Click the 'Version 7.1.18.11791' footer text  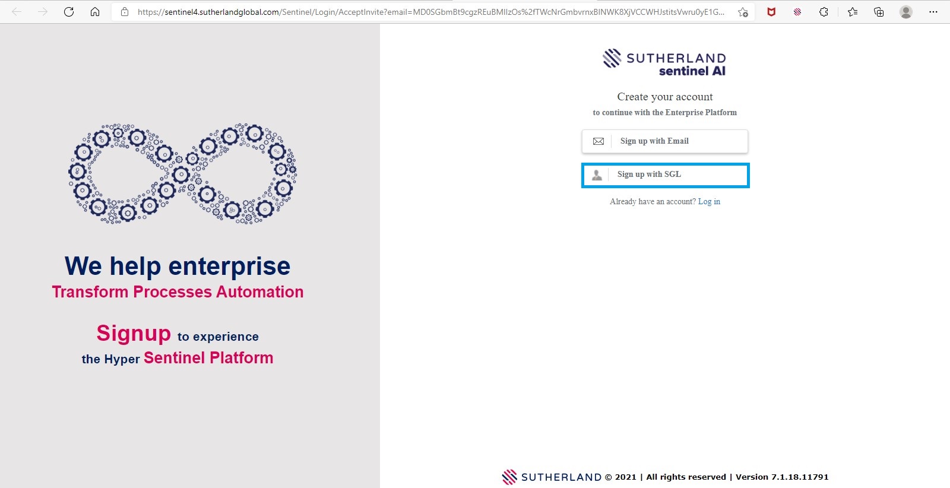pyautogui.click(x=782, y=477)
